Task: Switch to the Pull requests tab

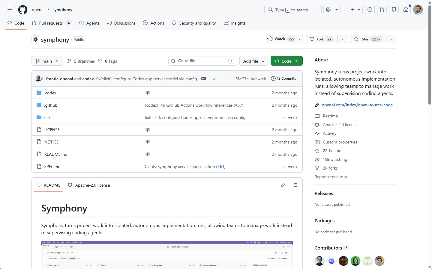Action: coord(51,23)
